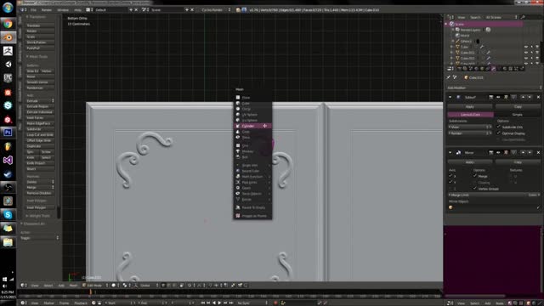The height and width of the screenshot is (306, 544).
Task: Toggle Mirror Y axis checkbox
Action: (x=450, y=182)
